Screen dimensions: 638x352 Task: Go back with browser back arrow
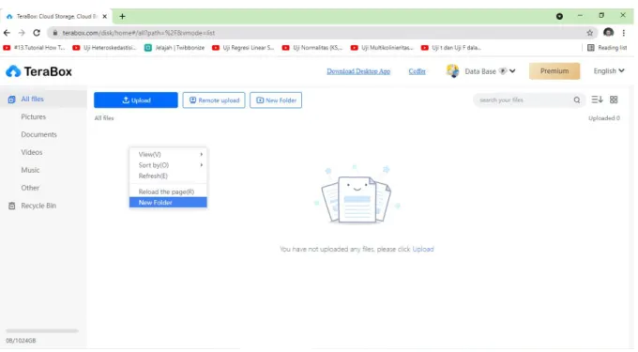tap(7, 33)
